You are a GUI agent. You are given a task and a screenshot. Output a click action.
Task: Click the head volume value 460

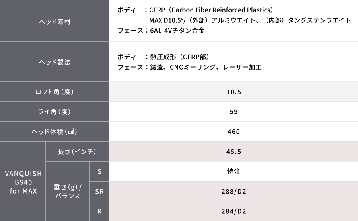tap(233, 132)
